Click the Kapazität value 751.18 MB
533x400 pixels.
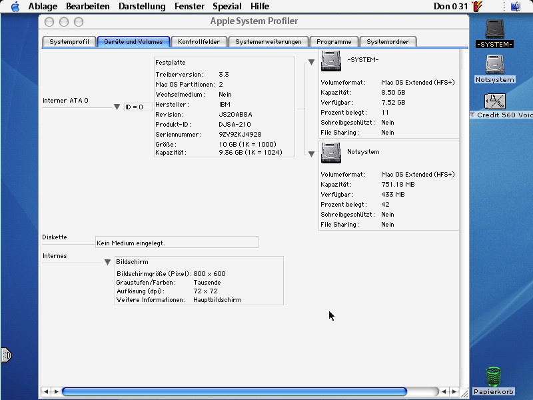(x=398, y=185)
